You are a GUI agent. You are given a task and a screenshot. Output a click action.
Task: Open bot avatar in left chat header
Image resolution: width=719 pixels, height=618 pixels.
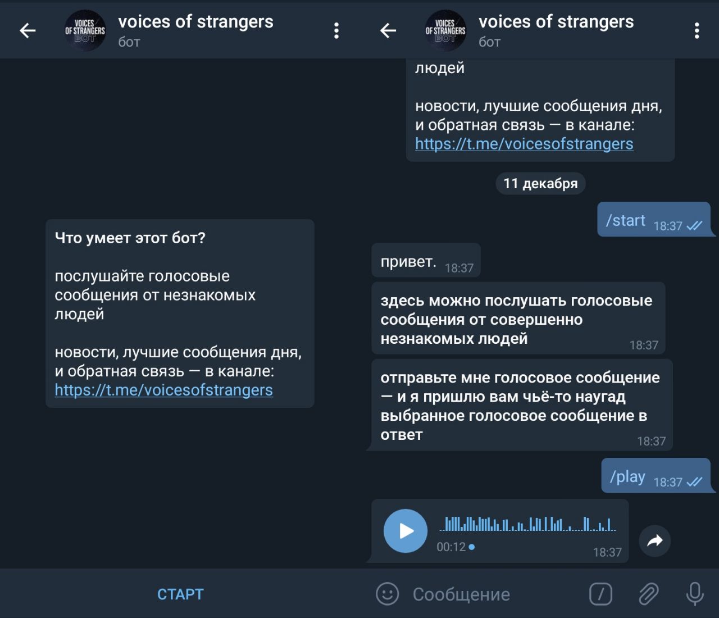85,30
